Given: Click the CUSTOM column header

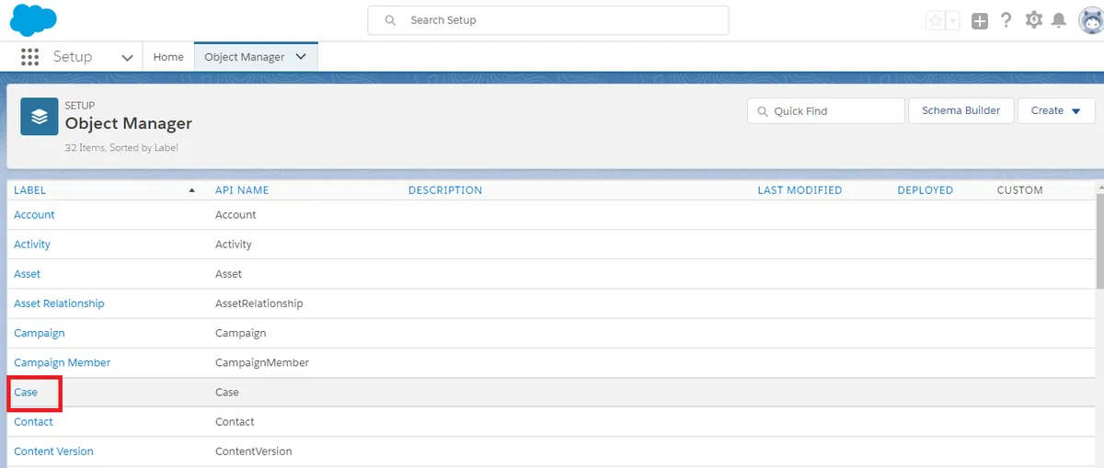Looking at the screenshot, I should click(x=1019, y=190).
